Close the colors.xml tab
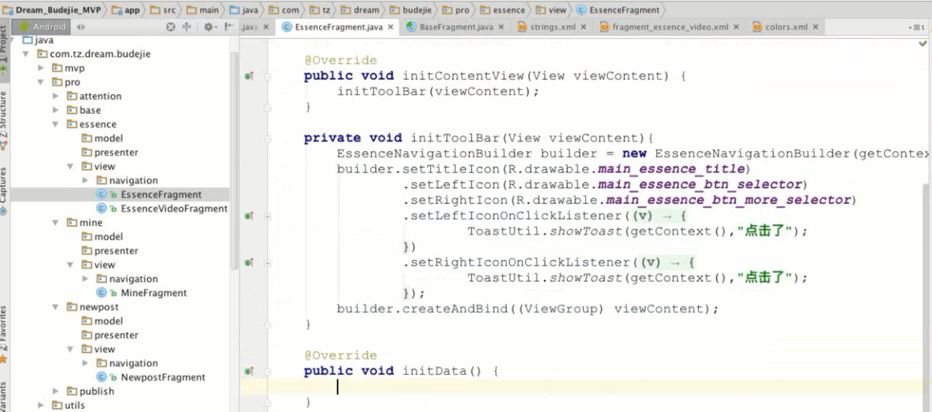 pyautogui.click(x=815, y=27)
